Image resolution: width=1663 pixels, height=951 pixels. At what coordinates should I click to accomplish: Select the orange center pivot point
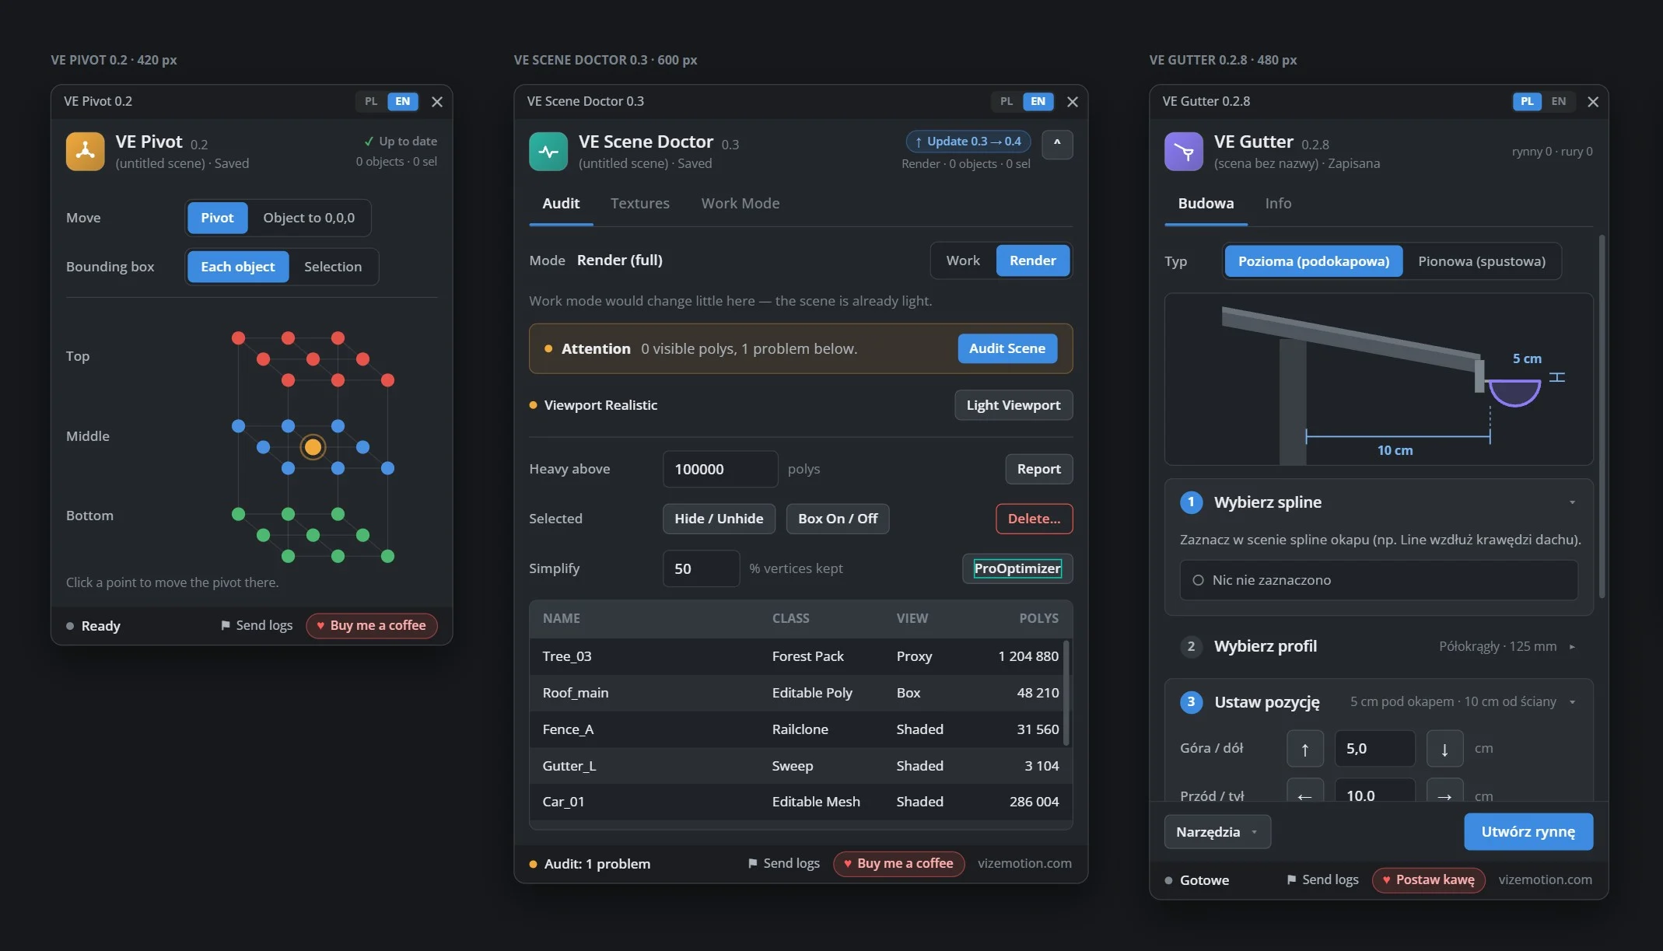(313, 447)
